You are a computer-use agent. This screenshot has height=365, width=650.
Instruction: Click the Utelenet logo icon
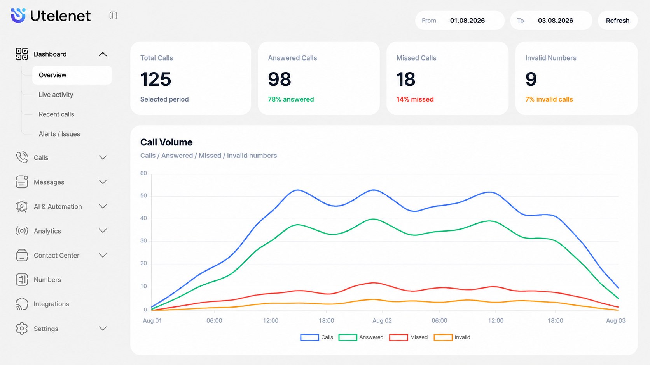18,16
